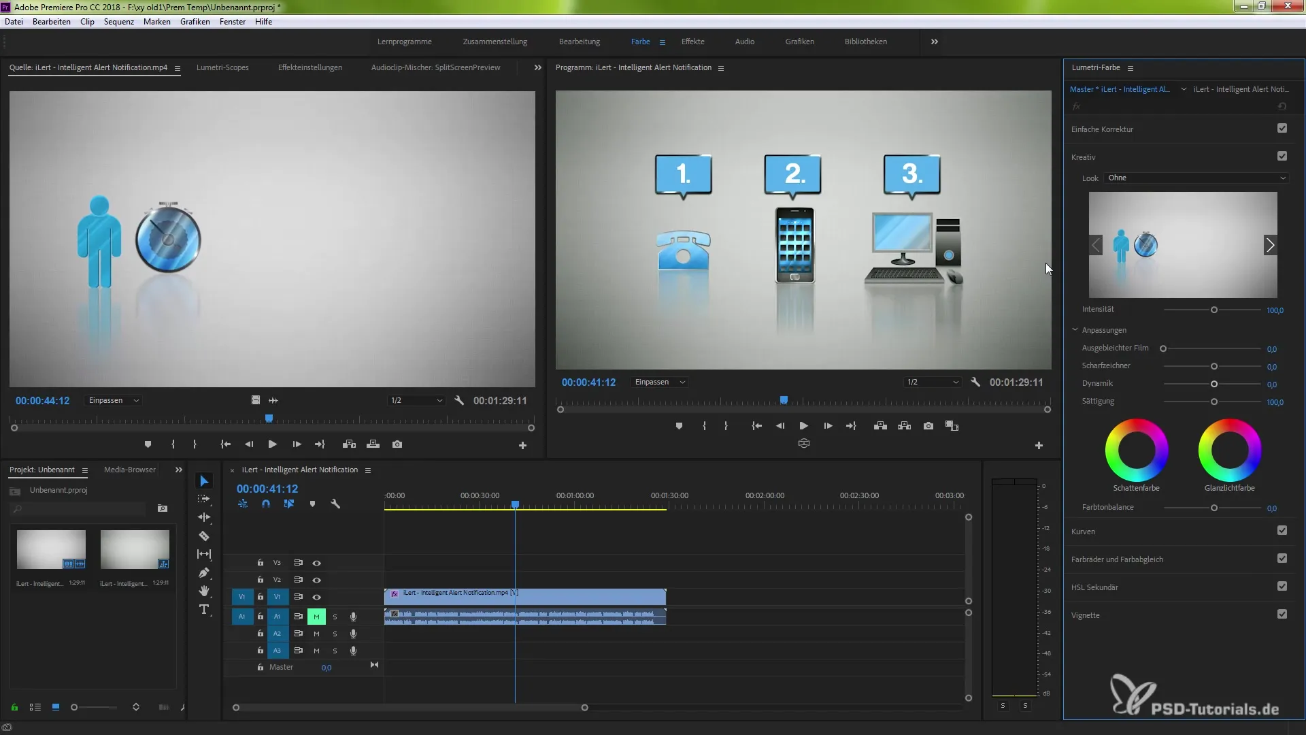Open Look dropdown set to Ohne

click(x=1196, y=178)
